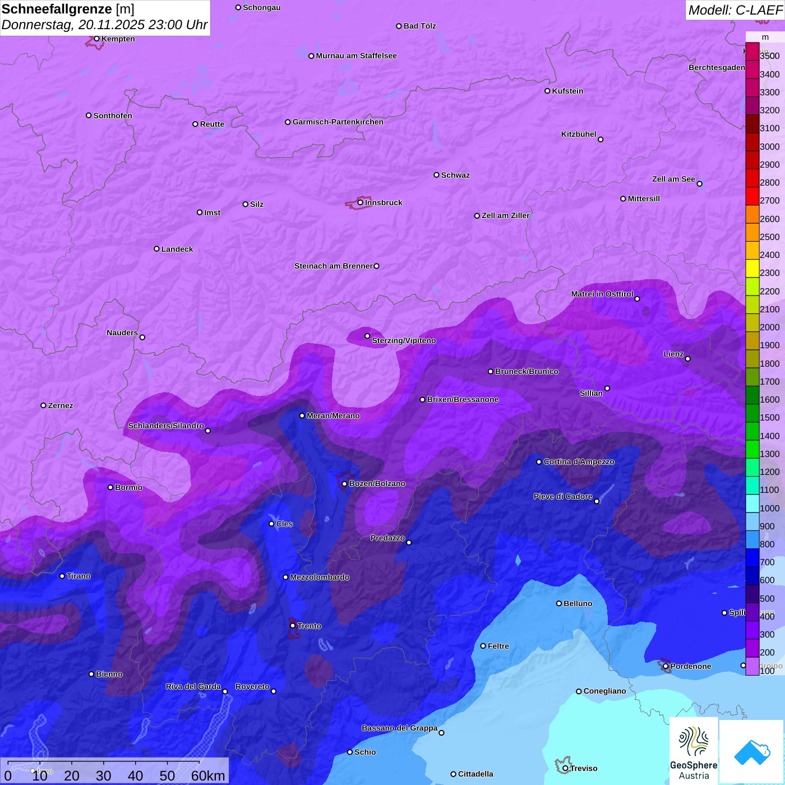The height and width of the screenshot is (785, 785).
Task: Click the 'Meran/Merano' label
Action: tap(333, 415)
